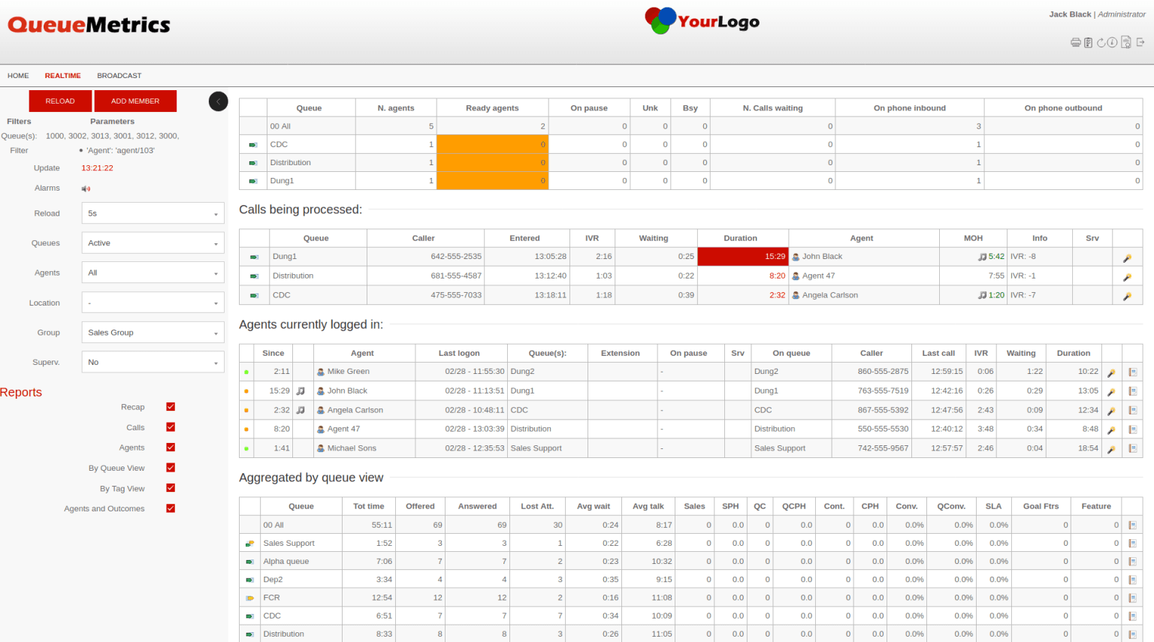1154x642 pixels.
Task: Open details sheet icon in Michael Sons's row
Action: [1132, 449]
